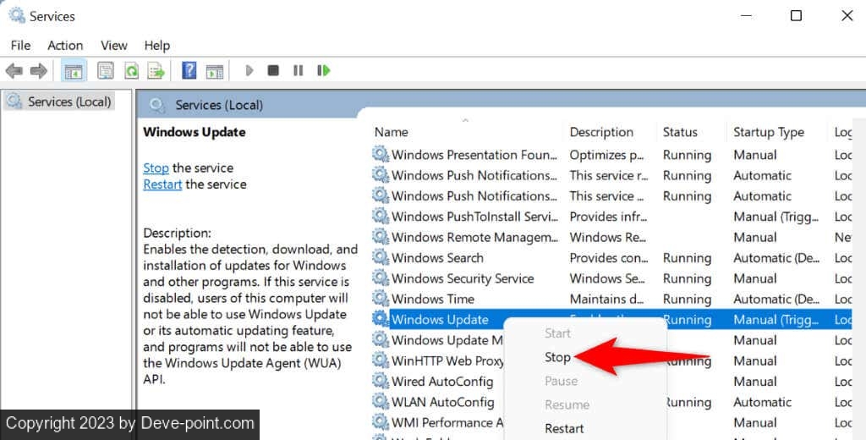
Task: Select Services (Local) in the left tree
Action: 69,102
